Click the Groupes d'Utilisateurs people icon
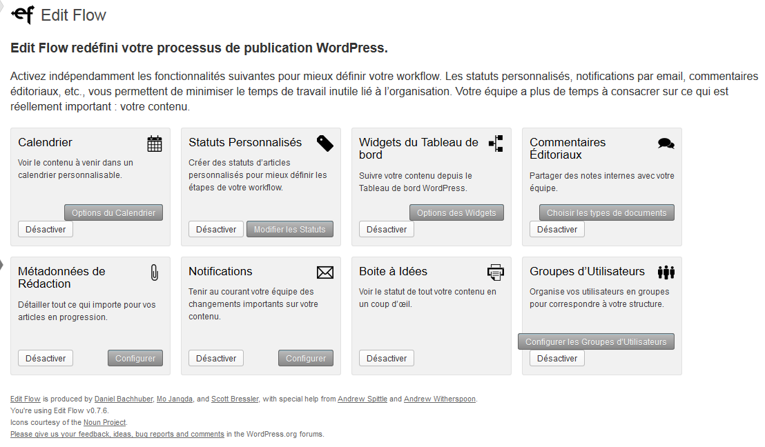The image size is (765, 447). click(666, 272)
